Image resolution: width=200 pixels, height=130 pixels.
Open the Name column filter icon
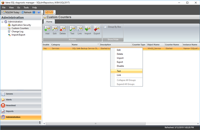pos(98,44)
